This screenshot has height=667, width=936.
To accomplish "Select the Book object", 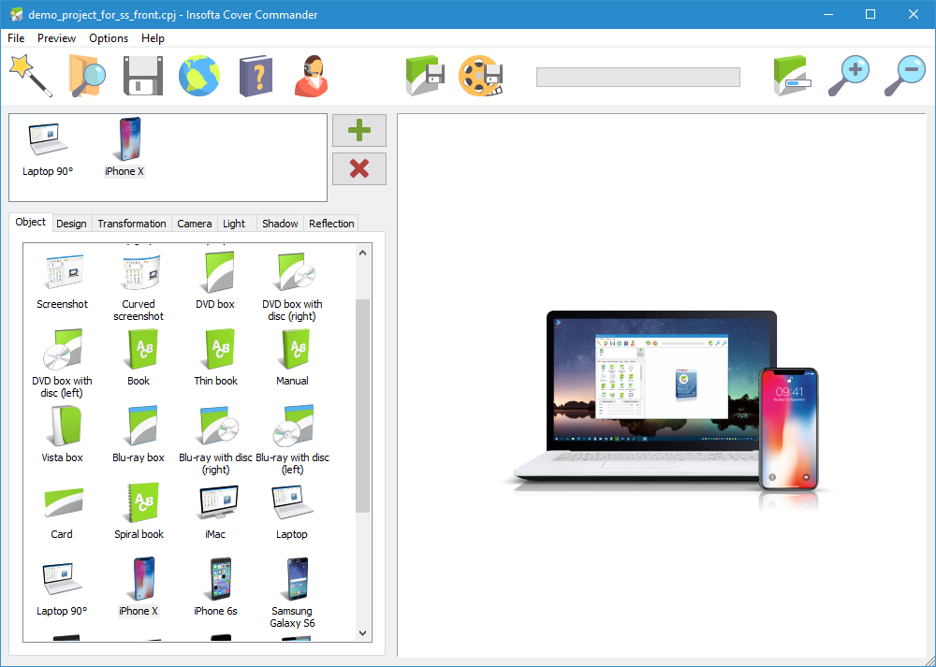I will pyautogui.click(x=139, y=358).
